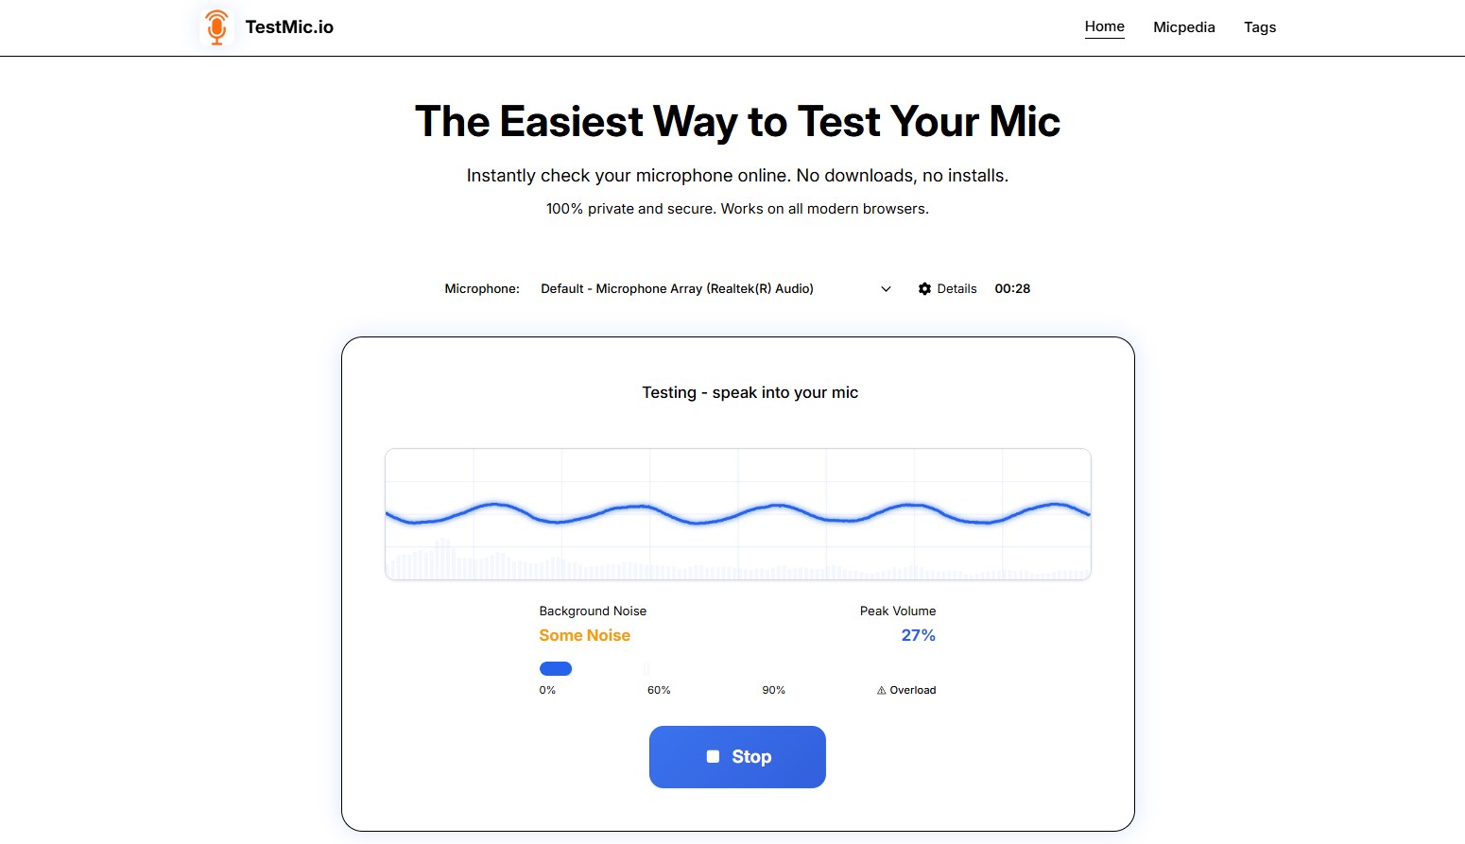
Task: Click the square stop icon inside the Stop button
Action: pos(713,756)
